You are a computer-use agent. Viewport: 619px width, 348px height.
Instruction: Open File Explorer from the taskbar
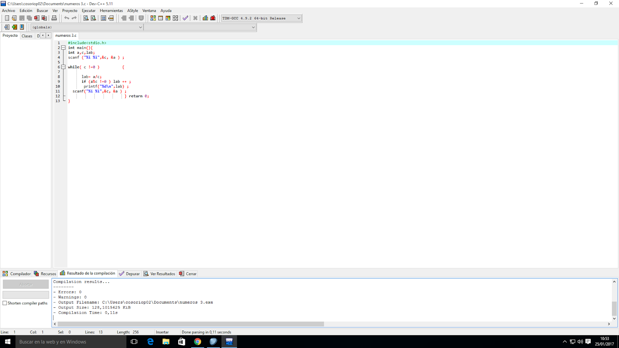click(x=166, y=341)
